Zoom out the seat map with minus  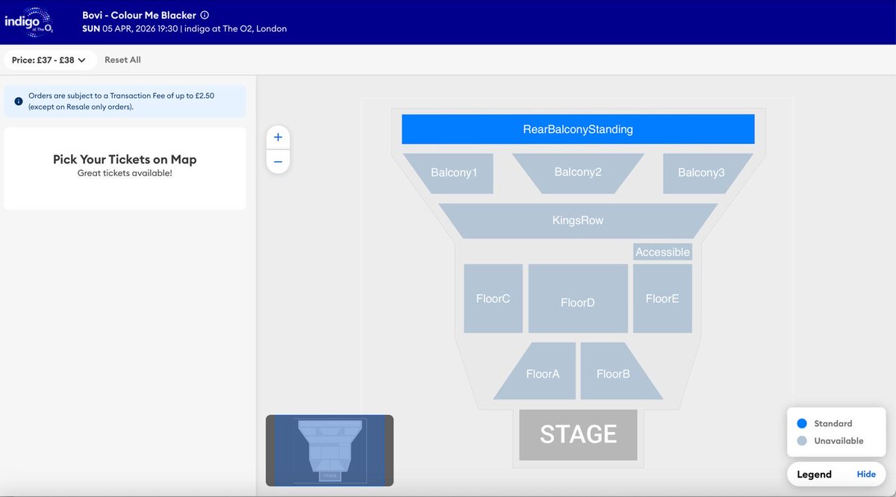coord(278,162)
